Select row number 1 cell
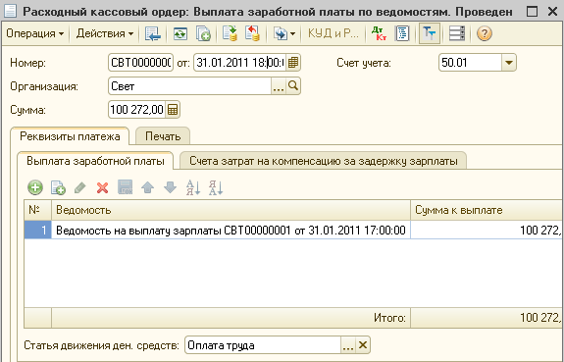 tap(38, 230)
